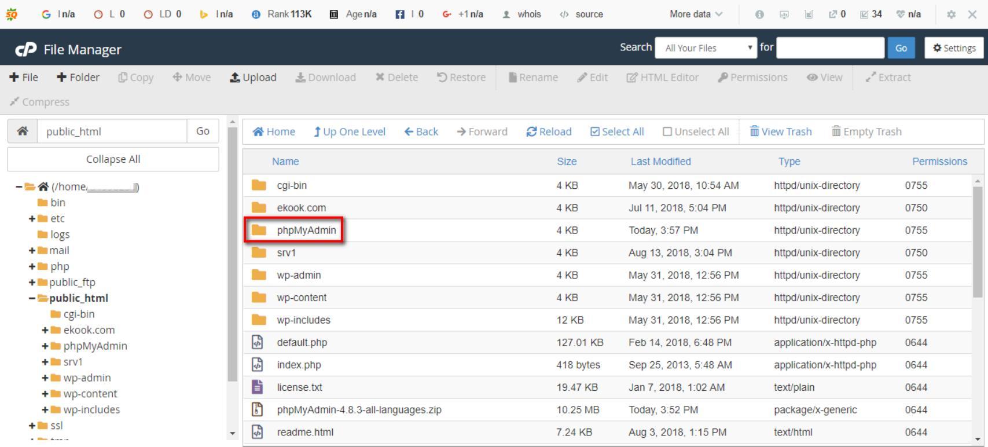Open the Settings gear button
The height and width of the screenshot is (447, 988).
point(954,48)
